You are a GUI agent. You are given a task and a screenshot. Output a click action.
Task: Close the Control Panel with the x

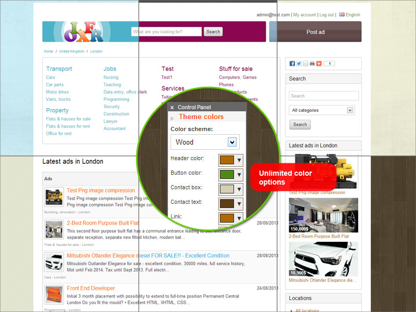(x=172, y=108)
